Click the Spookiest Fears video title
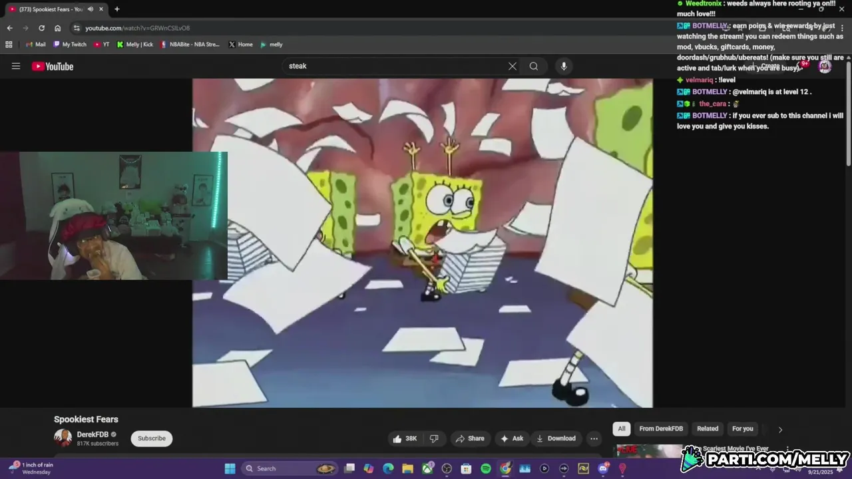 pos(86,419)
